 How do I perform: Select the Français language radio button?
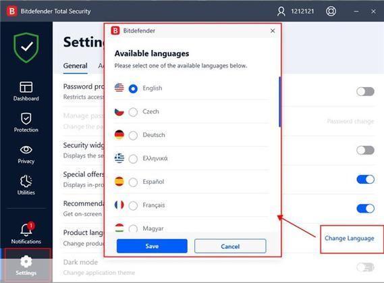click(x=133, y=206)
